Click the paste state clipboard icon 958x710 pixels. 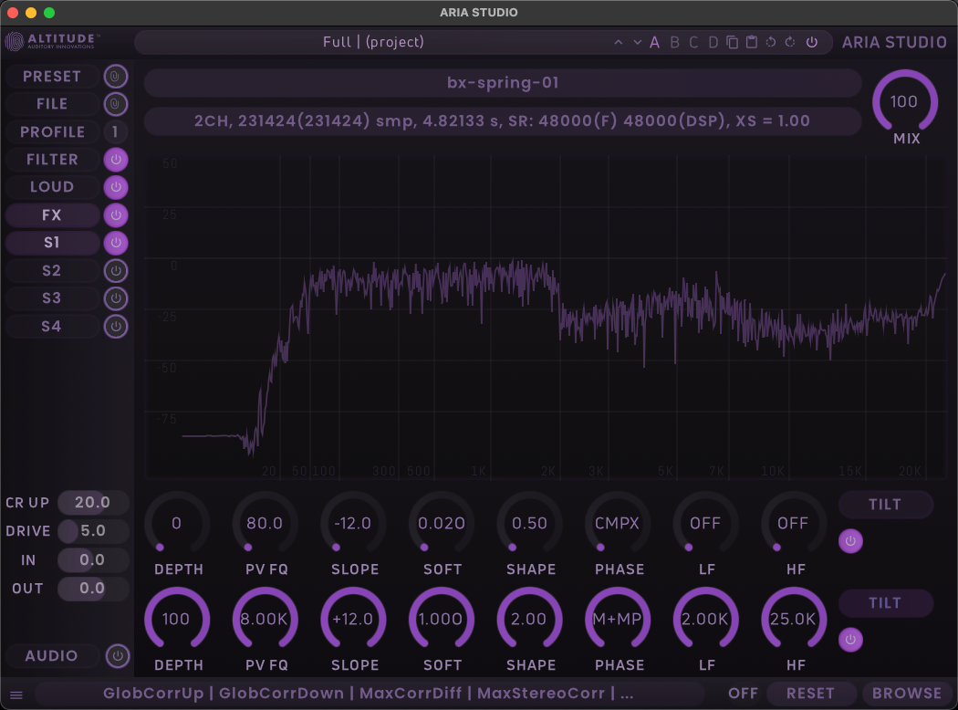click(x=751, y=42)
